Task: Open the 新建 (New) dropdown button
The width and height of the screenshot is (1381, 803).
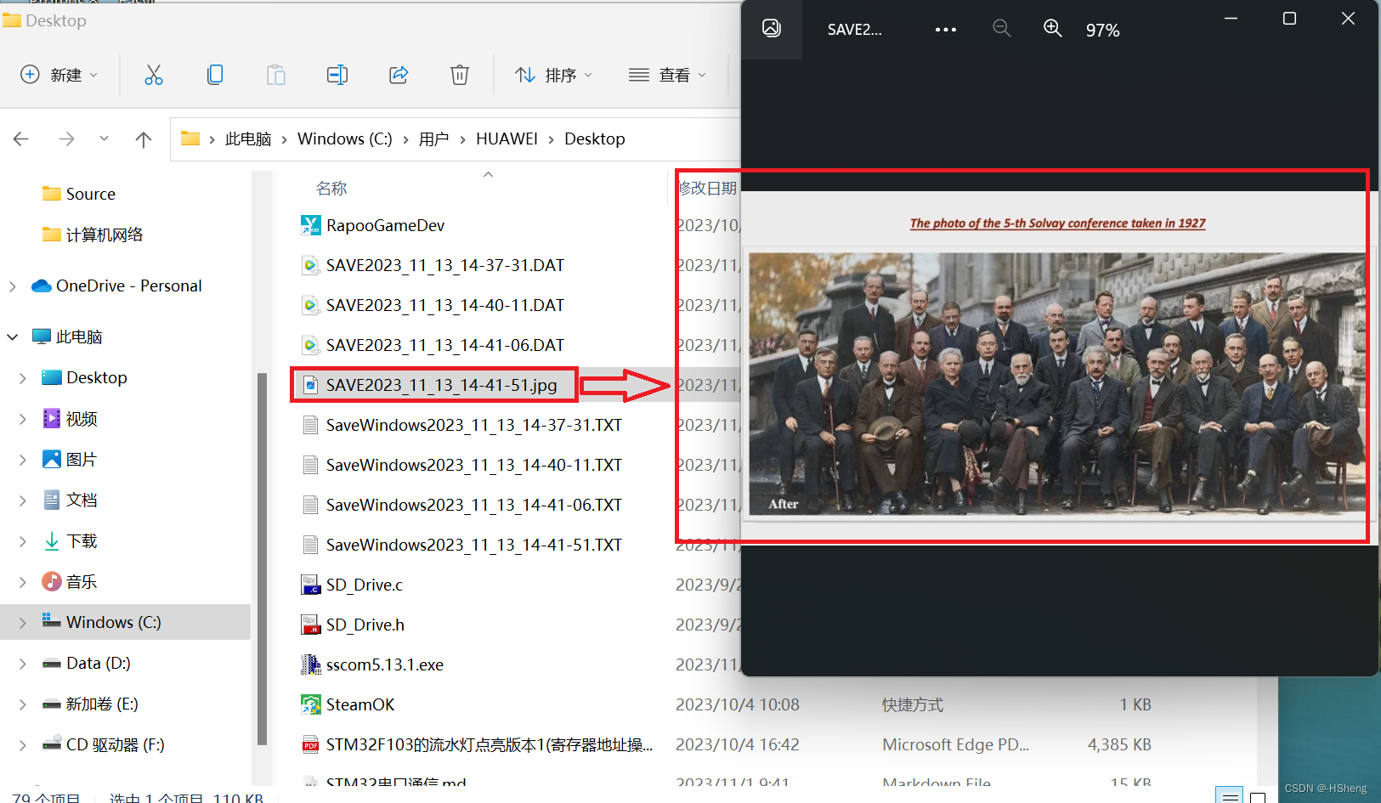Action: [59, 75]
